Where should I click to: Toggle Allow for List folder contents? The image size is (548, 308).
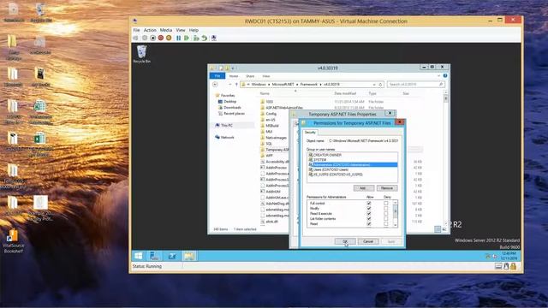point(369,219)
